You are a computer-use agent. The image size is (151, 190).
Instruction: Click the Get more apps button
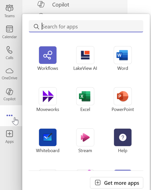click(116, 183)
